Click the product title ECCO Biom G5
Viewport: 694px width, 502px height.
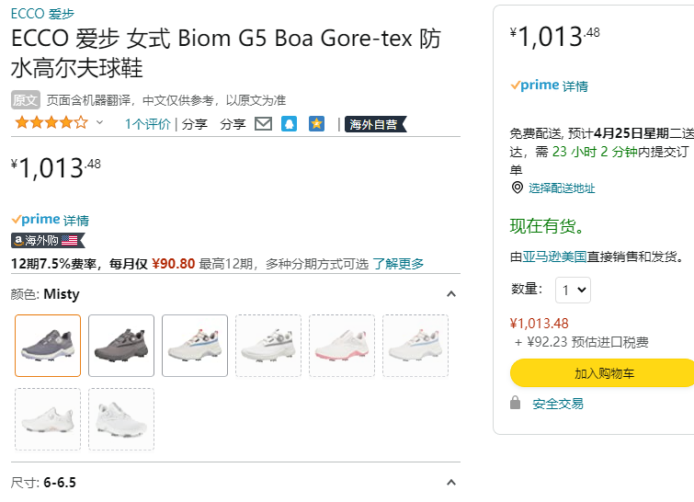pos(226,53)
